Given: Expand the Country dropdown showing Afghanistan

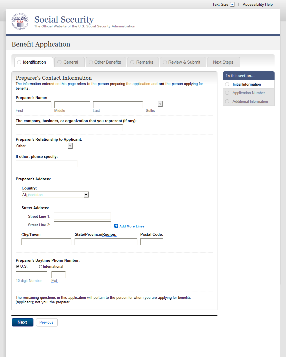Looking at the screenshot, I should 55,195.
